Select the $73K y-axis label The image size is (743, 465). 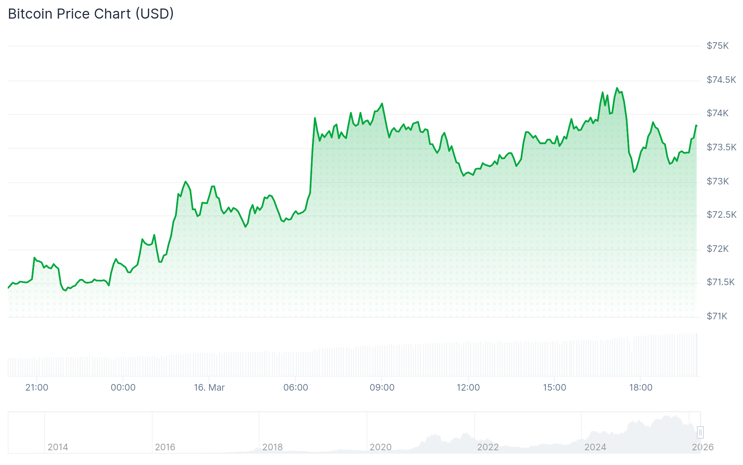click(717, 181)
